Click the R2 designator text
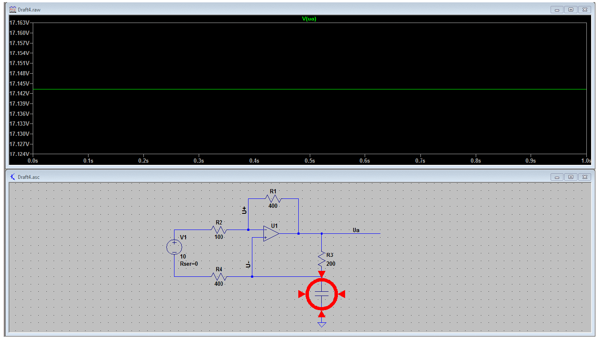This screenshot has width=600, height=339. tap(219, 222)
